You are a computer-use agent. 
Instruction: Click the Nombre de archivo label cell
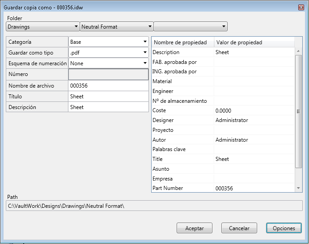37,86
